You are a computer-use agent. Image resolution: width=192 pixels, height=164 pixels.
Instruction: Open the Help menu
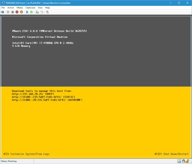pyautogui.click(x=47, y=8)
